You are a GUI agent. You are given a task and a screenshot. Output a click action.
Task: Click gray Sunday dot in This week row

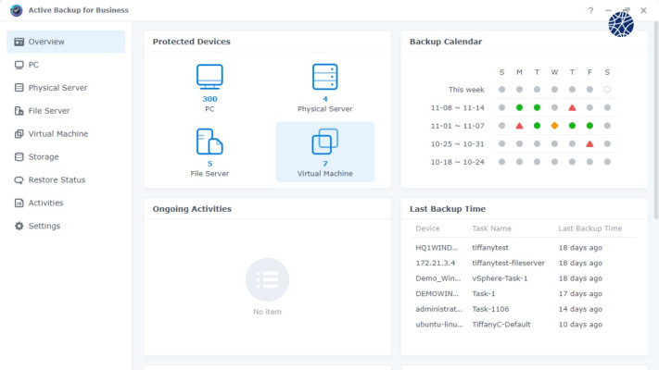point(501,90)
